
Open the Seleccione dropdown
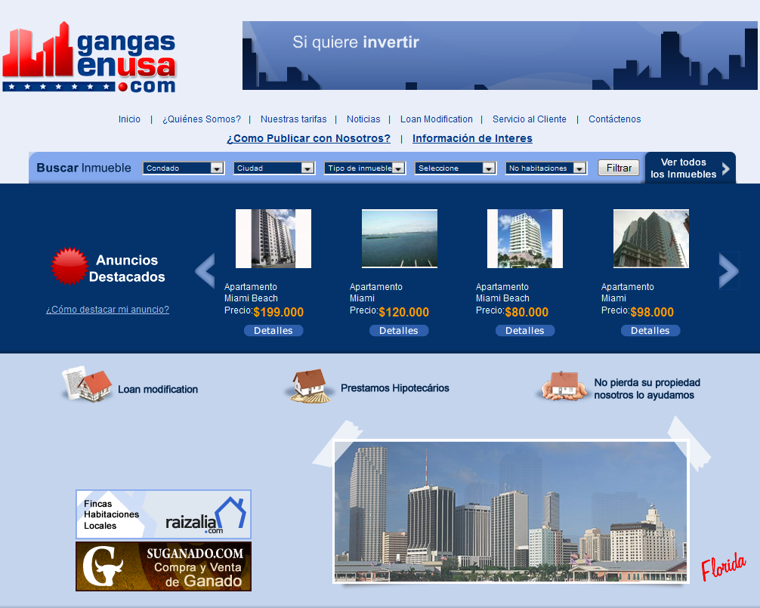click(456, 168)
